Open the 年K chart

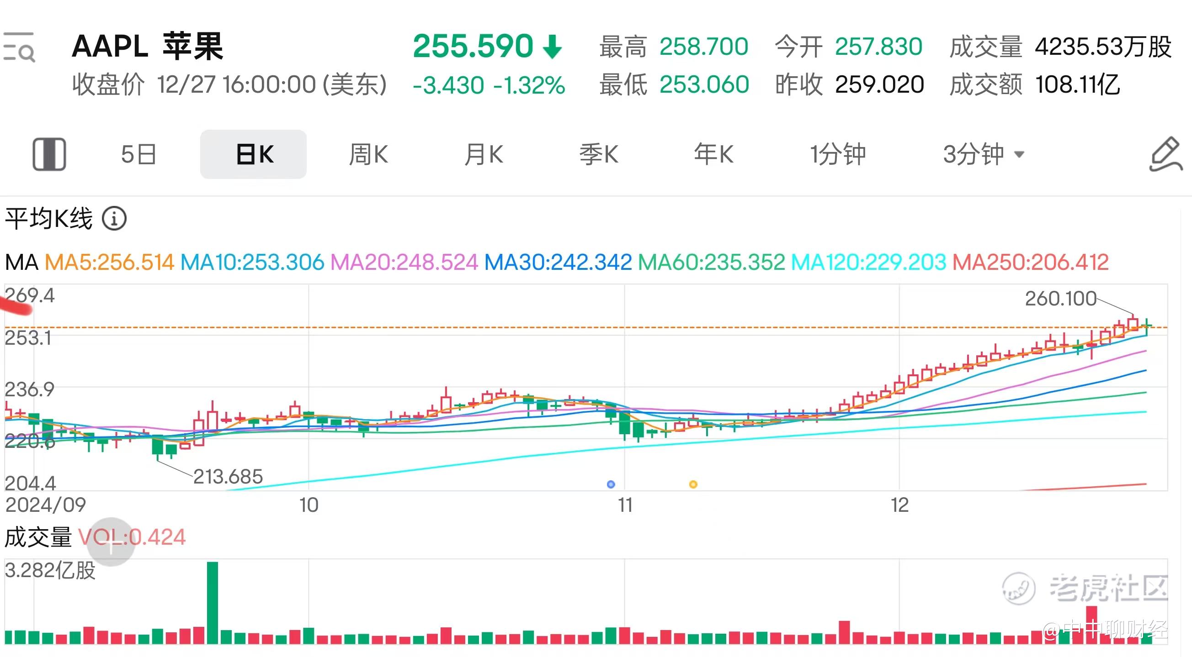coord(713,154)
